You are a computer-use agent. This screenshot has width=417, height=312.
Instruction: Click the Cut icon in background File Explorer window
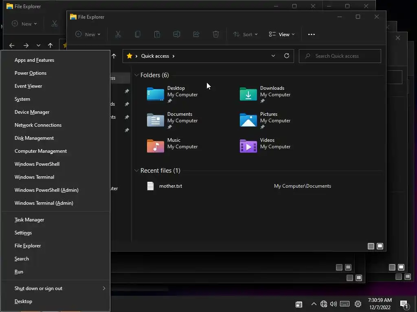coord(55,24)
